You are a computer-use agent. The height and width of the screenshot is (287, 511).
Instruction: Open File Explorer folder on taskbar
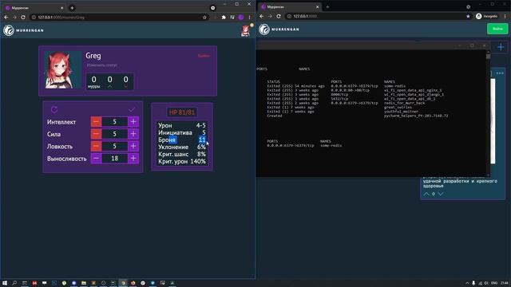(84, 283)
